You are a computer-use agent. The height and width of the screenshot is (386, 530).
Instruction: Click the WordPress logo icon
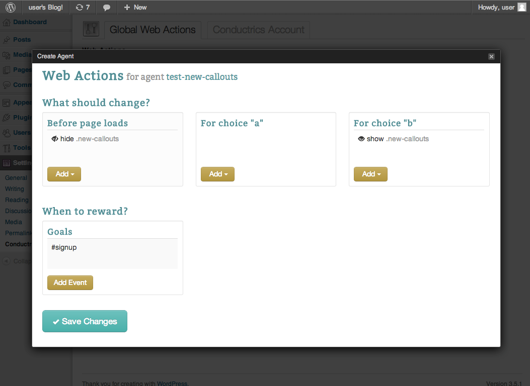[11, 8]
